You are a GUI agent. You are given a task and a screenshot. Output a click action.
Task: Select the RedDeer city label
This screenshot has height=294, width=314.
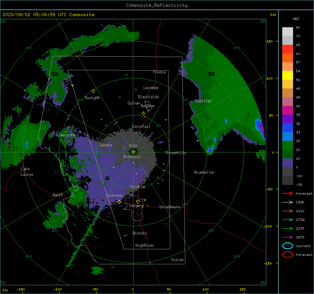click(148, 106)
